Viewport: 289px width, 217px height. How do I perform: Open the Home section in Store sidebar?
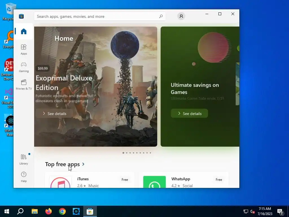coord(24,31)
